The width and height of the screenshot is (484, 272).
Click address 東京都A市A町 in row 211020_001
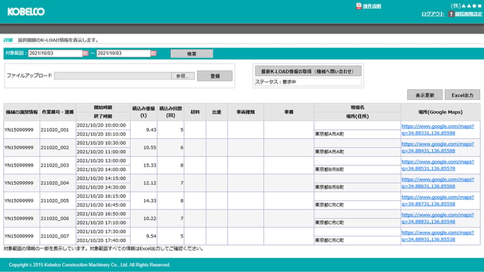(x=329, y=134)
